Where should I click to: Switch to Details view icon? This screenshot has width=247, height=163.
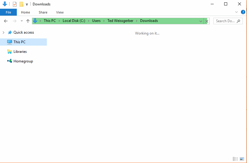point(235,159)
